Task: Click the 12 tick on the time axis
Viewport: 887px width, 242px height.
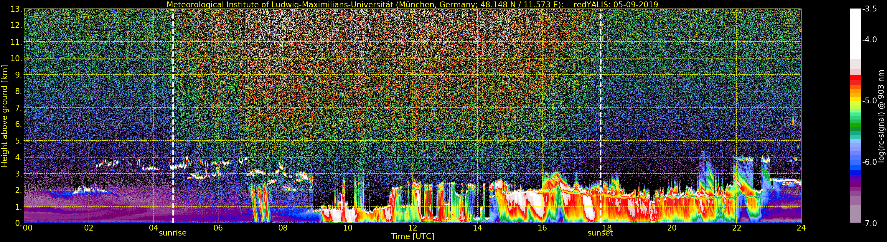Action: click(x=413, y=228)
